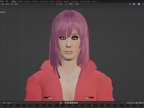Toggle proportional editing
This screenshot has height=108, width=144.
tap(77, 4)
